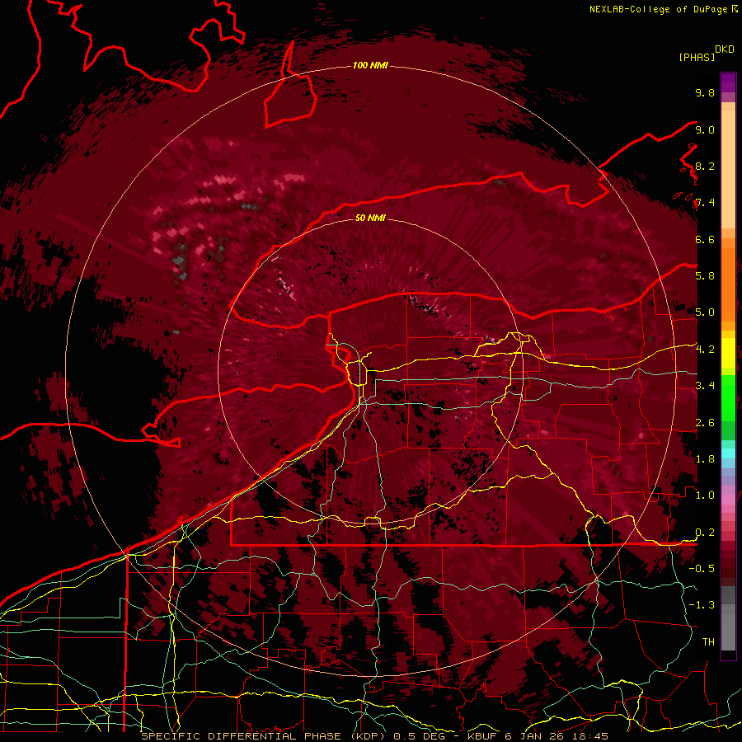Click the yellow segment of the color bar
The image size is (742, 742).
[728, 353]
